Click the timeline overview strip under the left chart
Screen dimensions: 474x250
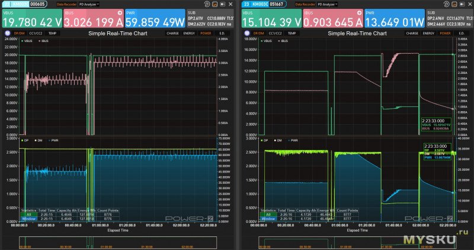point(118,243)
